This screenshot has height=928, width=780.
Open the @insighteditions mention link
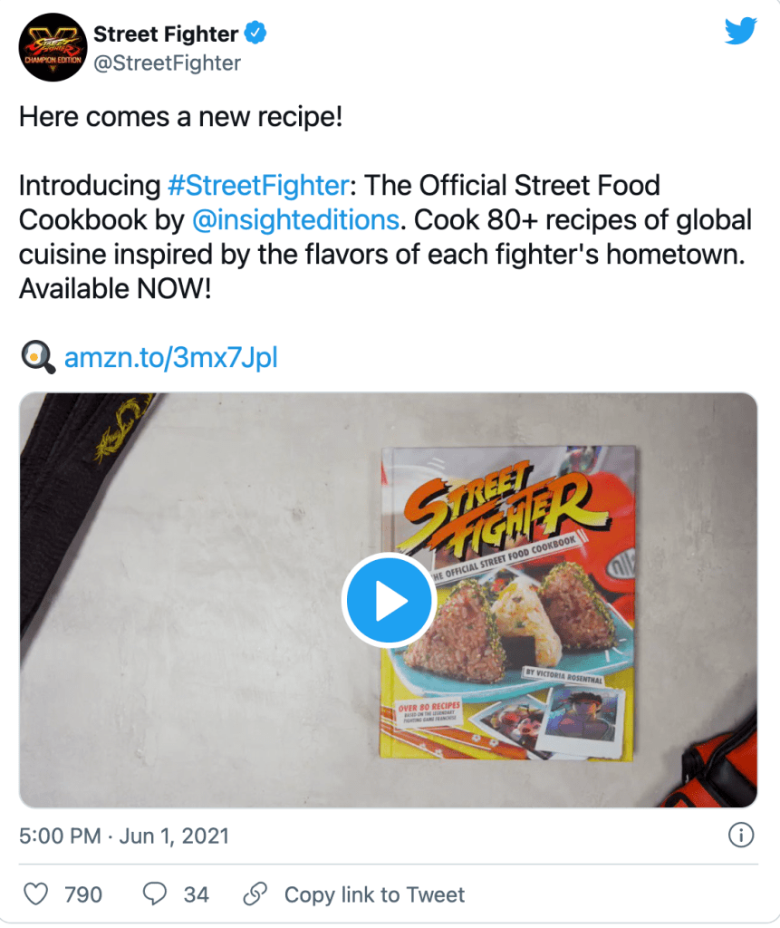pos(296,220)
